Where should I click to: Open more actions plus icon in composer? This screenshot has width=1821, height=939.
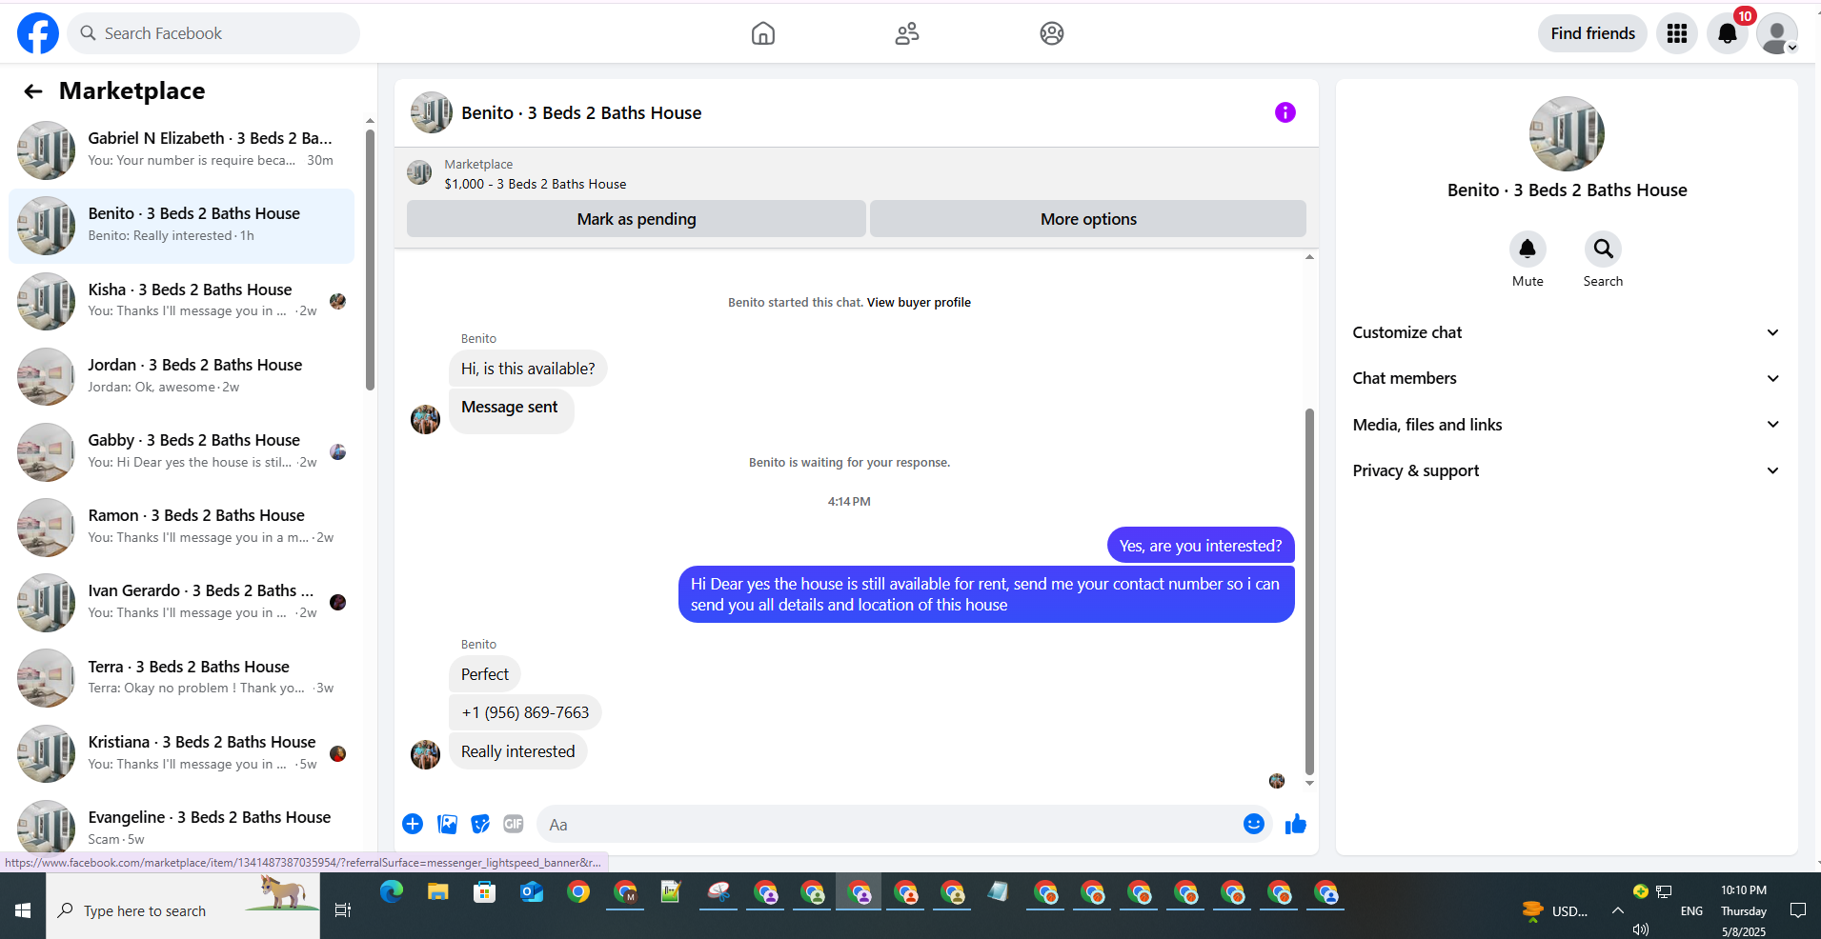coord(413,824)
